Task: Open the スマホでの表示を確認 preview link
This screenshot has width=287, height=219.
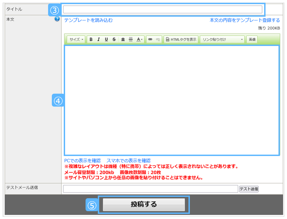Action: pos(129,160)
